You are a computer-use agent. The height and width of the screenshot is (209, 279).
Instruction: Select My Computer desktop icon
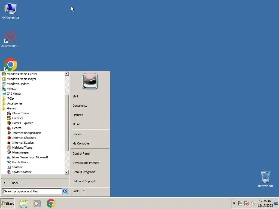click(10, 11)
